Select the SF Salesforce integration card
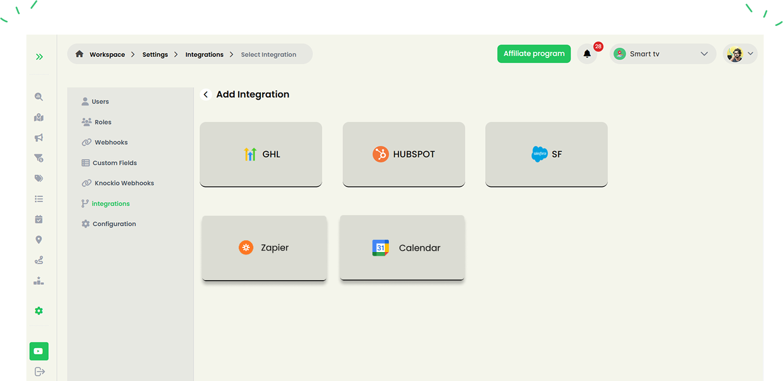 pos(547,154)
